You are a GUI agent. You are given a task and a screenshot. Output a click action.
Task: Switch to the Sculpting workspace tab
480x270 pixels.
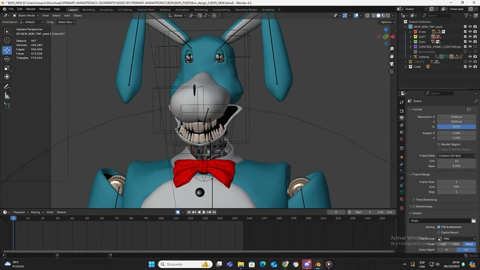pos(106,10)
